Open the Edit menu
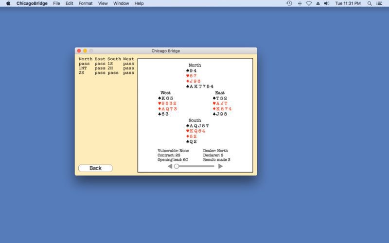389x243 pixels. (69, 3)
